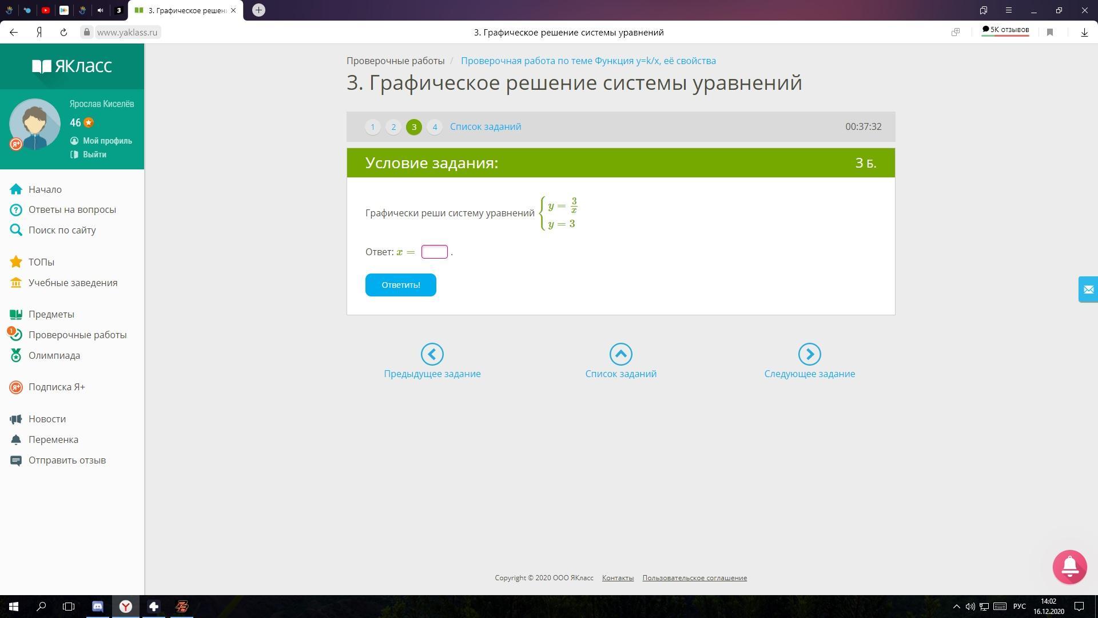The width and height of the screenshot is (1098, 618).
Task: Click the pink notification bell icon
Action: click(1069, 566)
